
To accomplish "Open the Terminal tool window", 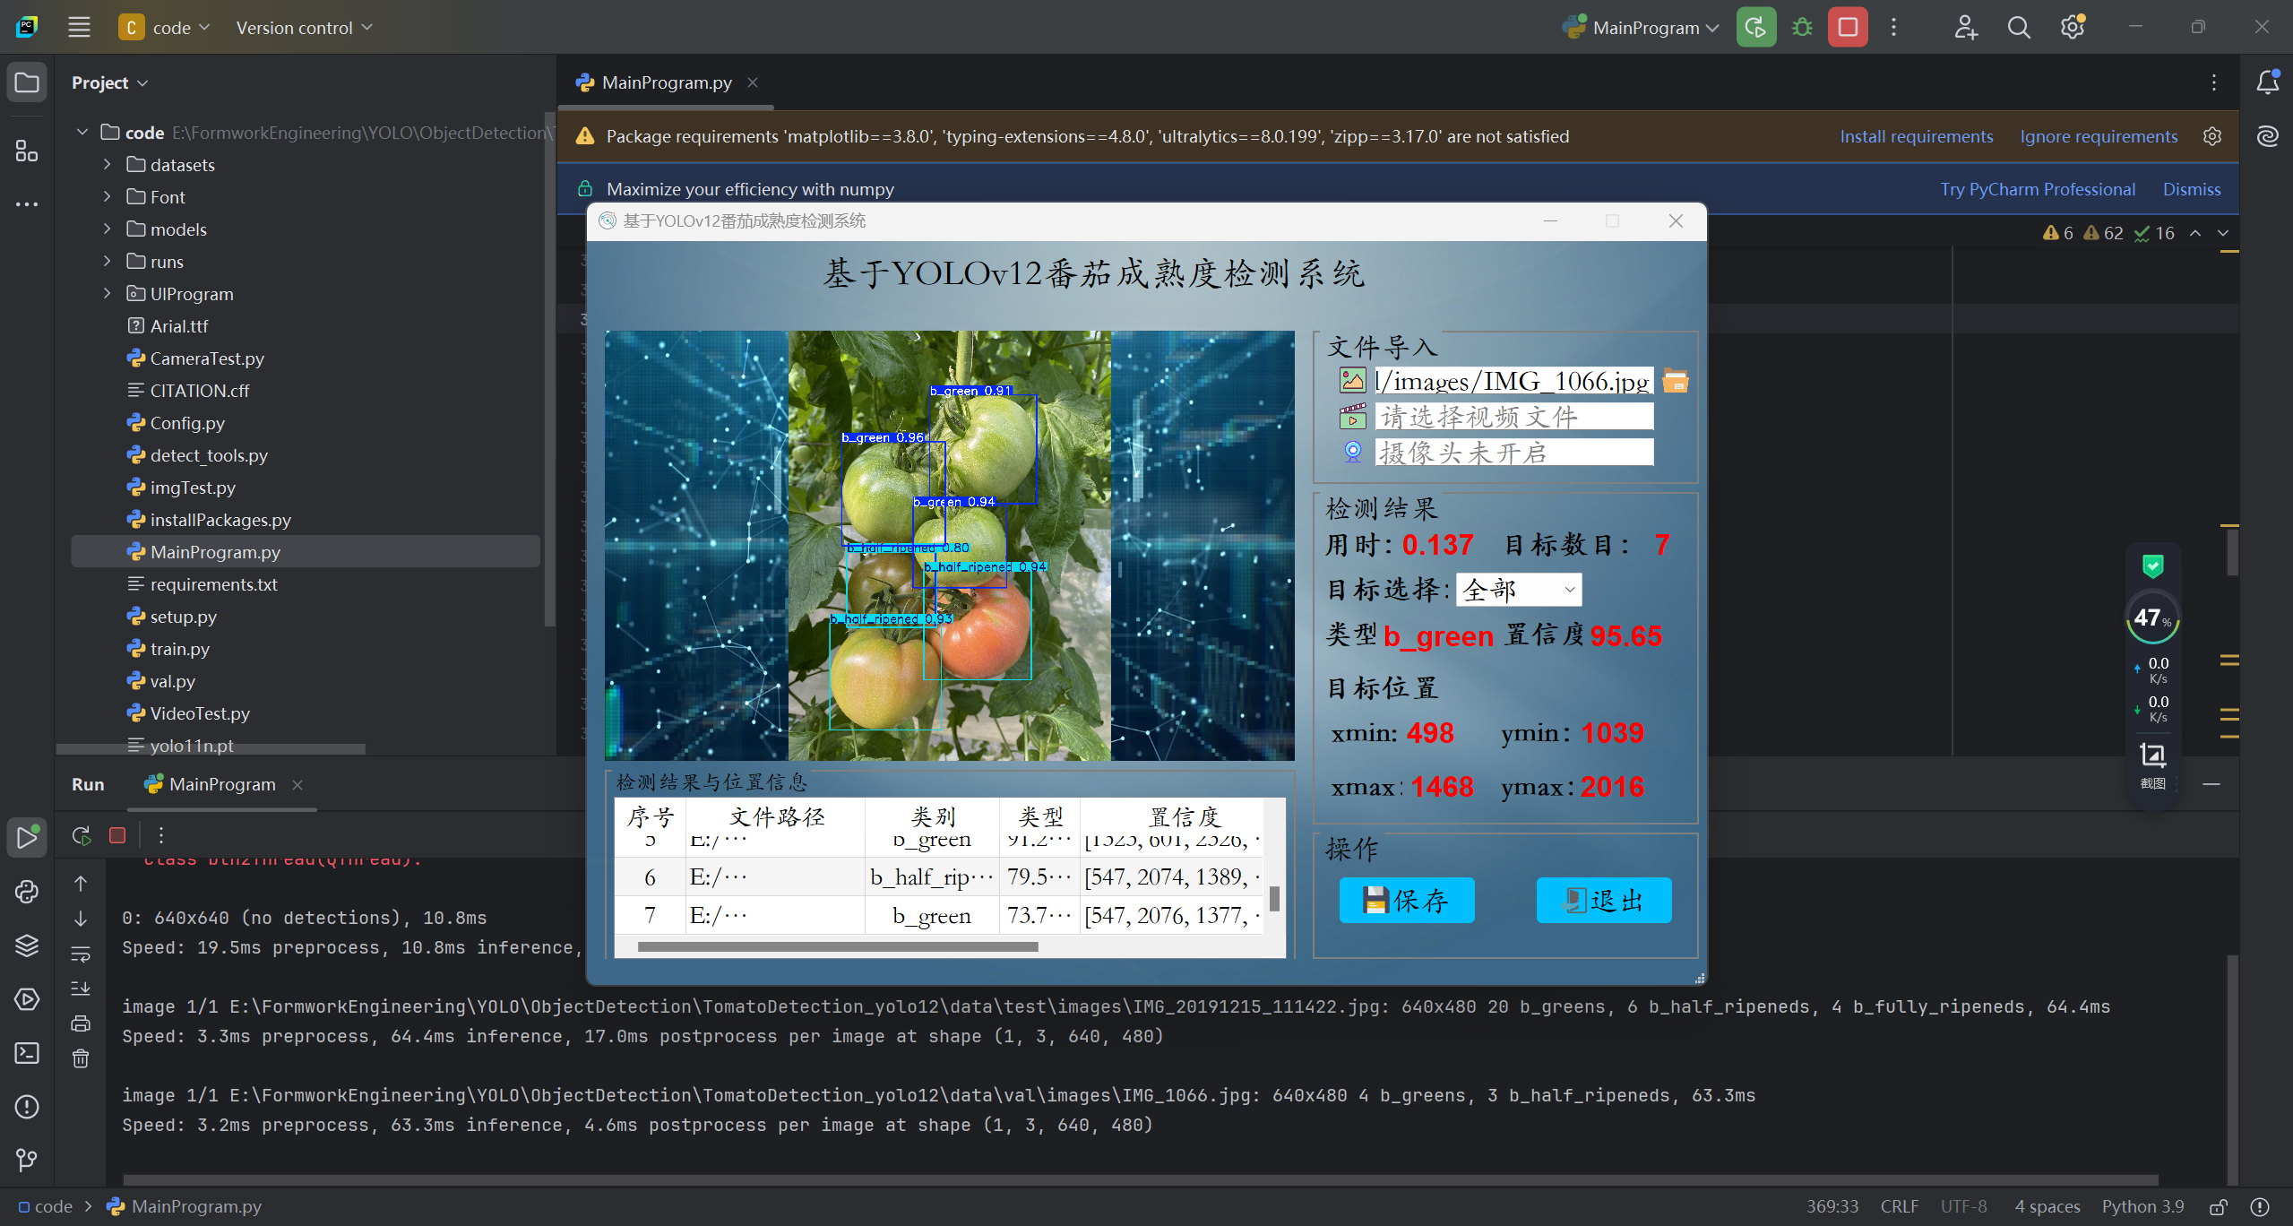I will 27,1053.
